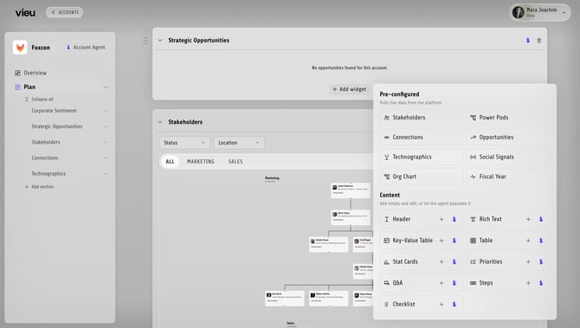Add empty Key-Value Table plus

(441, 241)
